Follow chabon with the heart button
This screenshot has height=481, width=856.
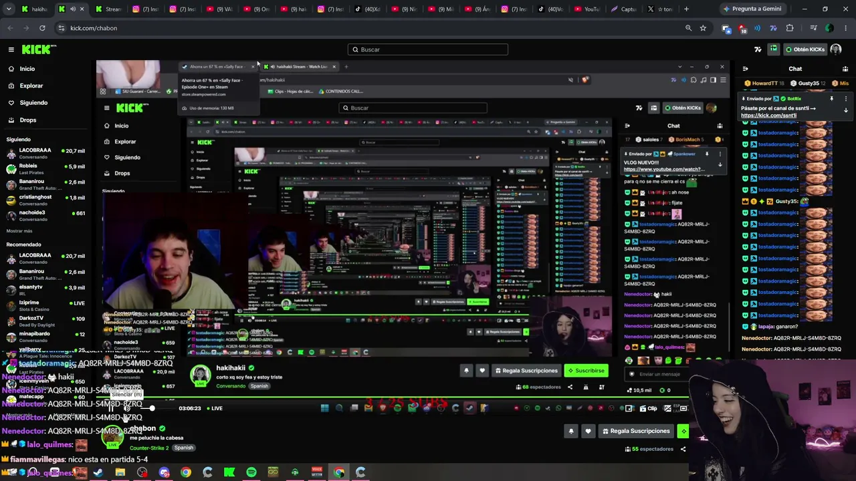(588, 432)
